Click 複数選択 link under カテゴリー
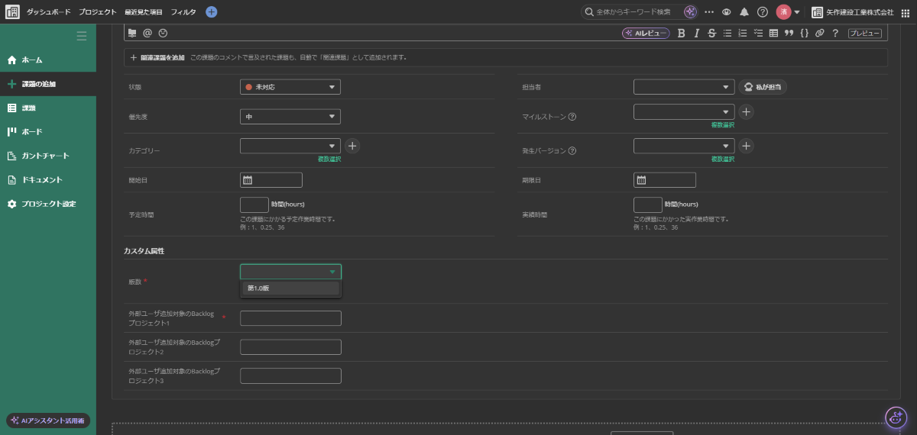 329,159
